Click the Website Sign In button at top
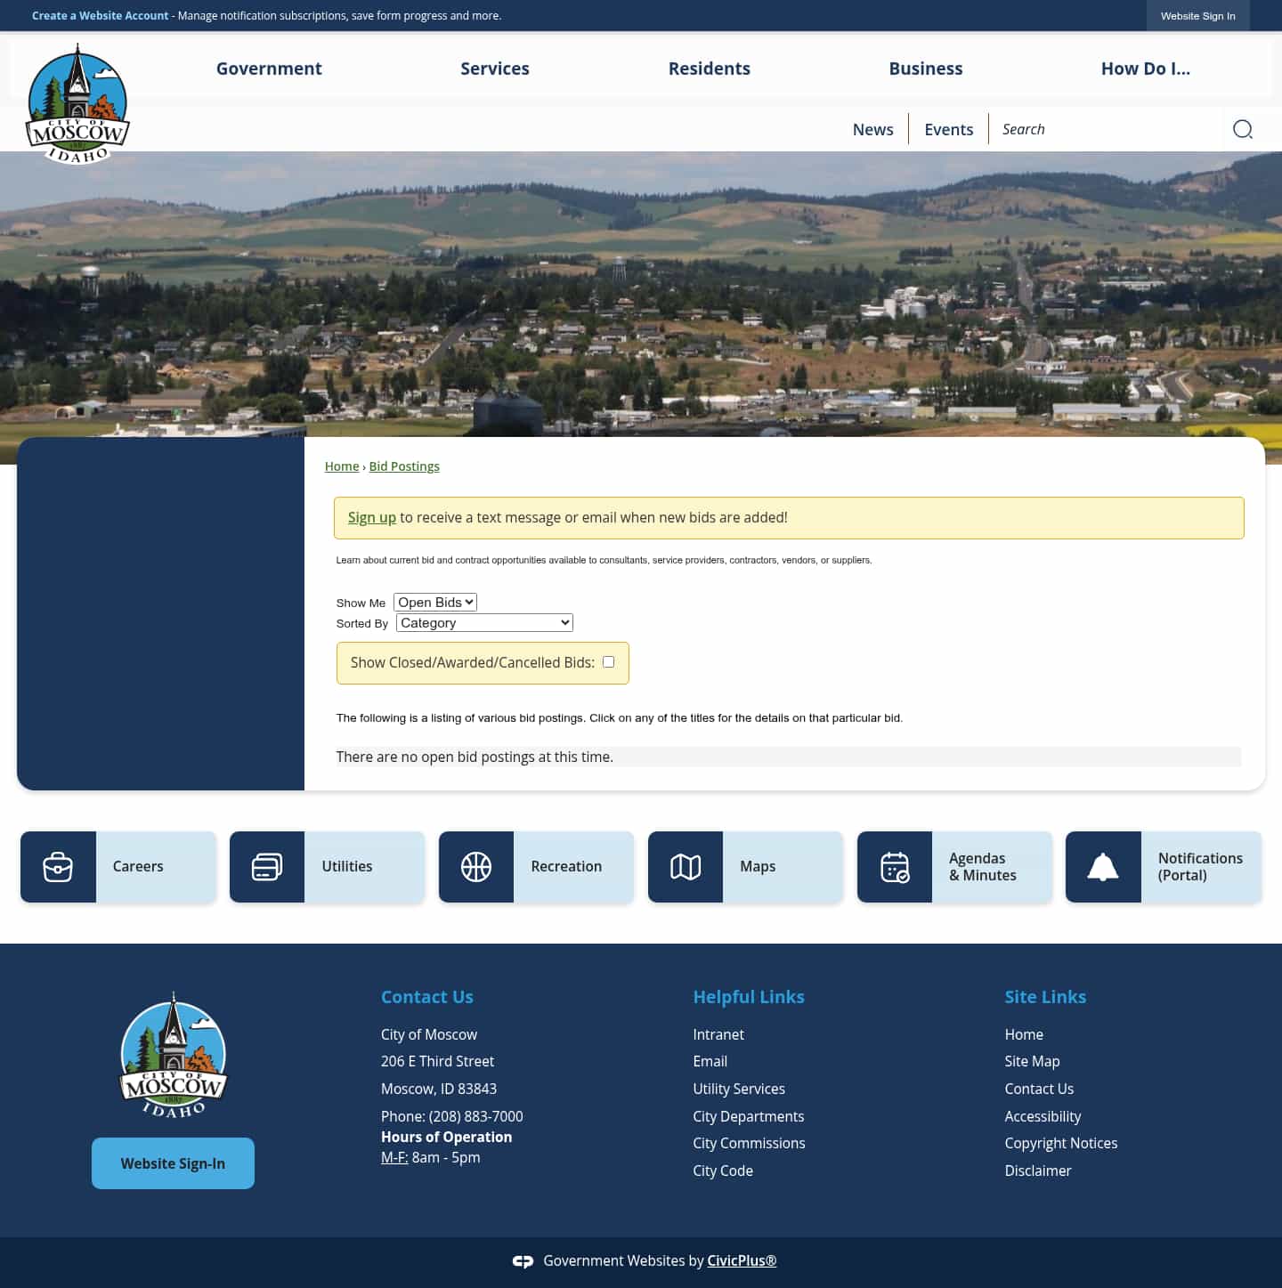1282x1288 pixels. pyautogui.click(x=1198, y=16)
